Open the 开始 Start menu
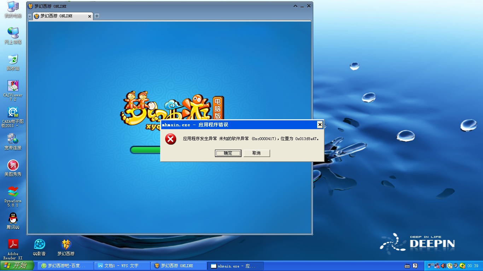The width and height of the screenshot is (483, 271). pyautogui.click(x=17, y=266)
